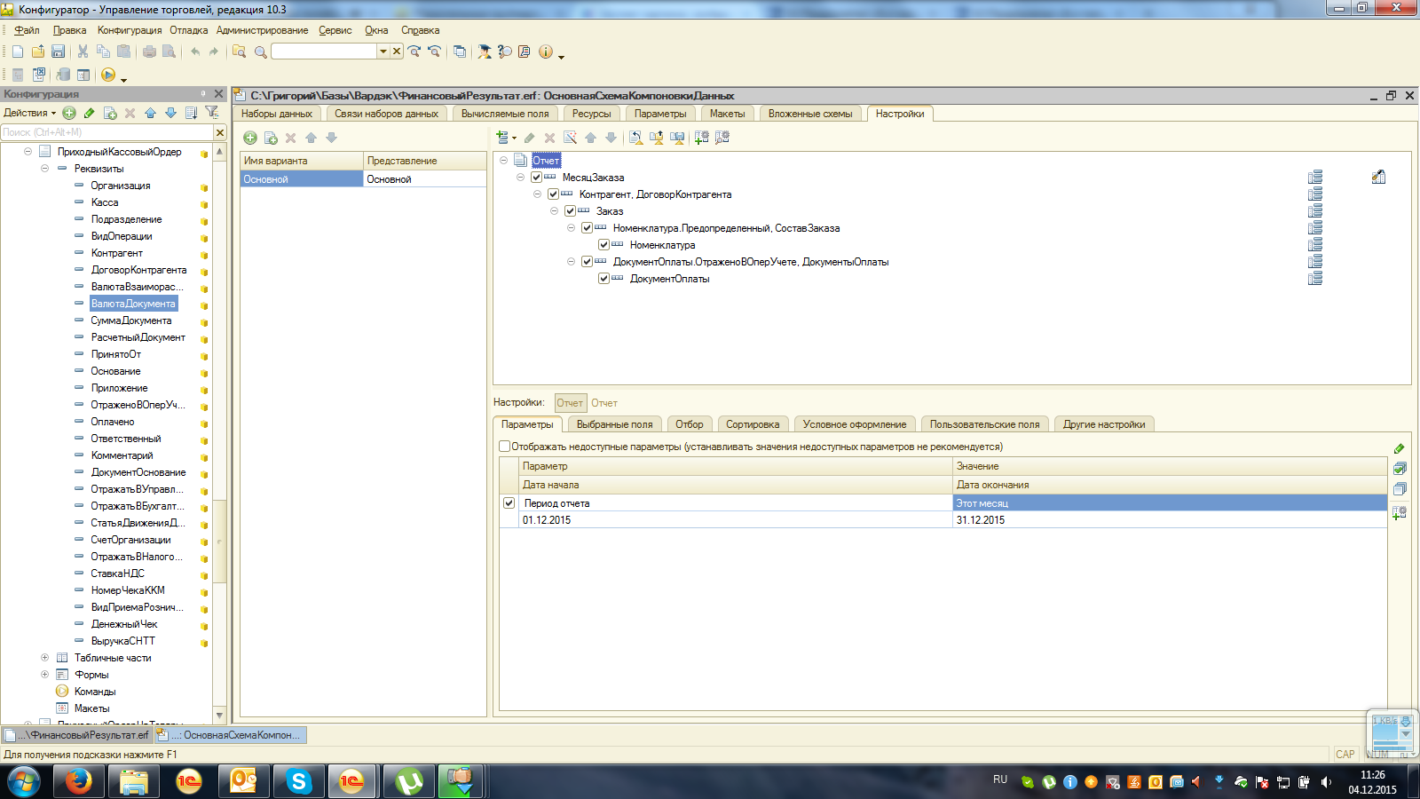Expand the Табличные части tree node
Screen dimensions: 1420x799
coord(44,658)
